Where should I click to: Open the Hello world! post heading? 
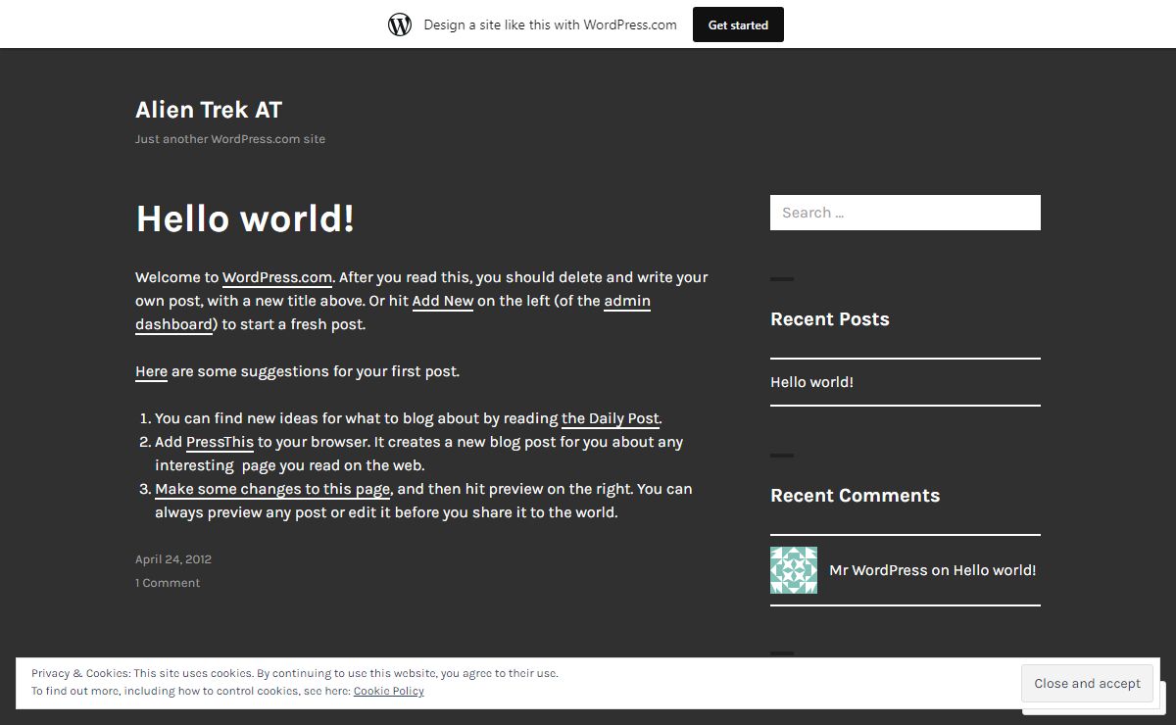245,218
